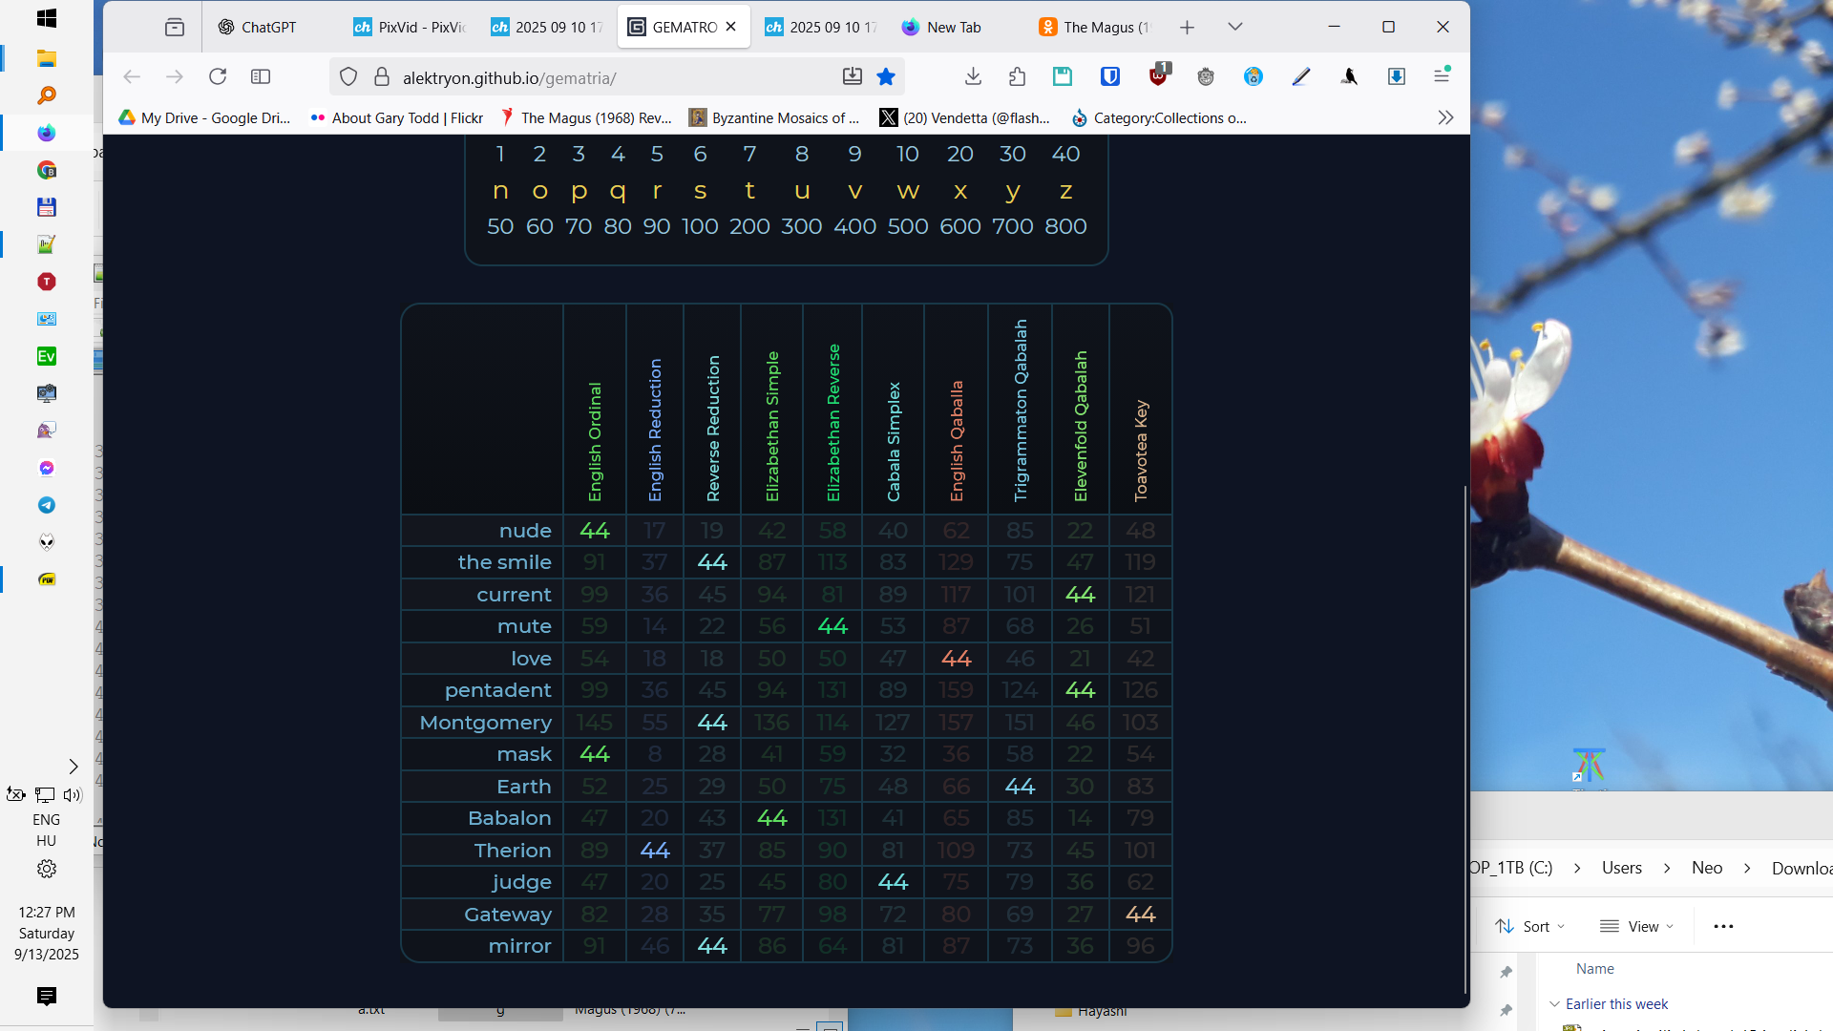This screenshot has height=1031, width=1833.
Task: Click the teal save-page extension icon
Action: point(1063,76)
